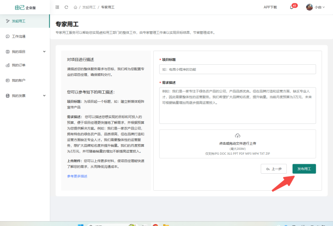Click the 您可以参考如下的用工描述 heading
This screenshot has width=333, height=226.
point(91,92)
